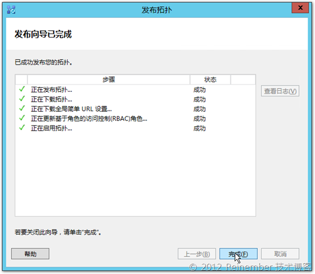Click the green checkmark beside 正在发布拓扑
Image resolution: width=315 pixels, height=274 pixels.
click(22, 89)
